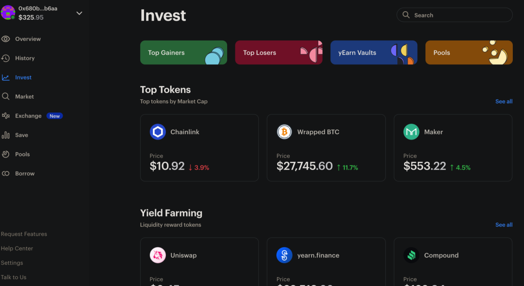524x286 pixels.
Task: See all Yield Farming tokens link
Action: click(x=504, y=225)
